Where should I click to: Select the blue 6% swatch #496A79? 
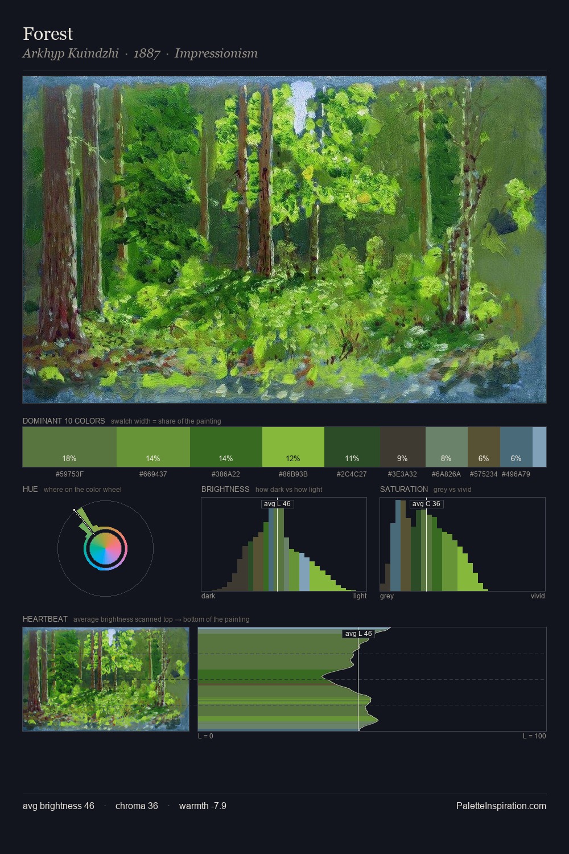pos(516,447)
